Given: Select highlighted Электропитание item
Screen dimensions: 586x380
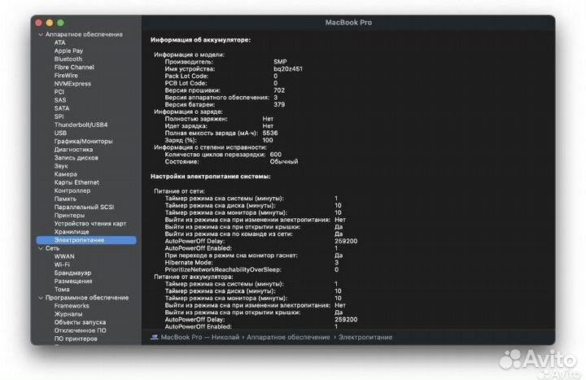Looking at the screenshot, I should pos(86,240).
